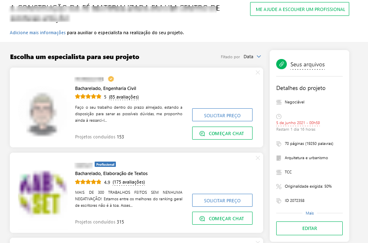Click the percent icon beside Originalidade exigida
This screenshot has height=243, width=368.
pos(279,186)
